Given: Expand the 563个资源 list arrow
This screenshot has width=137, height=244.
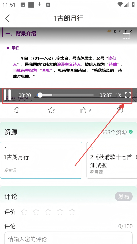Looking at the screenshot, I should click(131, 132).
